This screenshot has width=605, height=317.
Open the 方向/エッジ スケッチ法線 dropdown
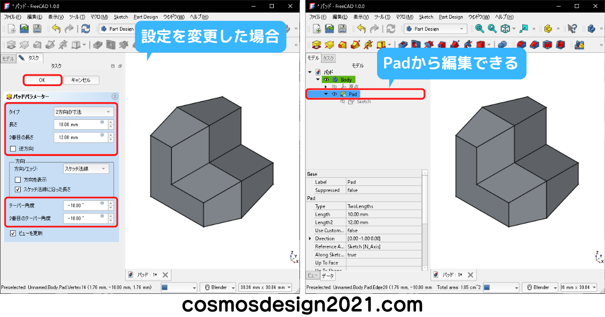(86, 169)
